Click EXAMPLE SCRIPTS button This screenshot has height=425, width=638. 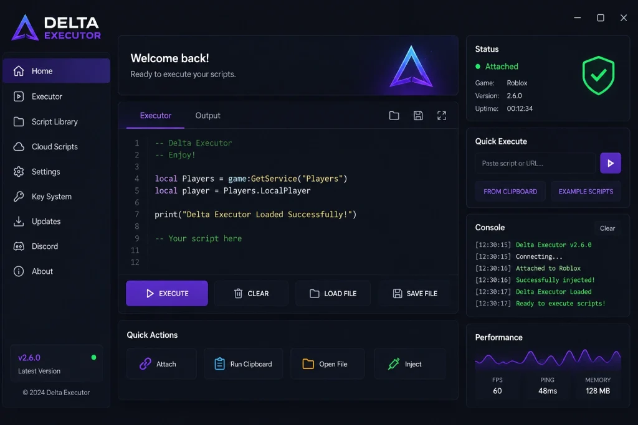pos(586,192)
